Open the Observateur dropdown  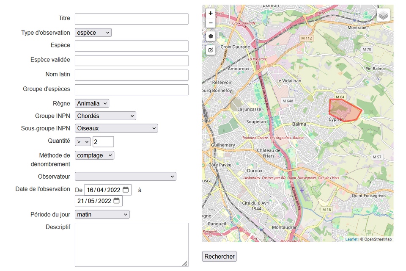tap(125, 176)
